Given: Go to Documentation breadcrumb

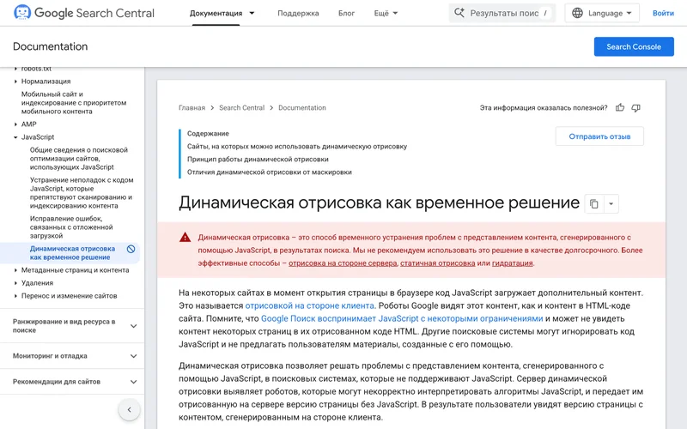Looking at the screenshot, I should tap(302, 108).
